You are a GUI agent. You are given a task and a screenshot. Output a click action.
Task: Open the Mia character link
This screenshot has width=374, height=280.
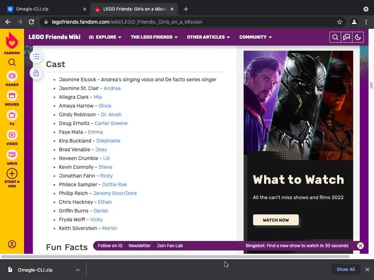tap(98, 97)
